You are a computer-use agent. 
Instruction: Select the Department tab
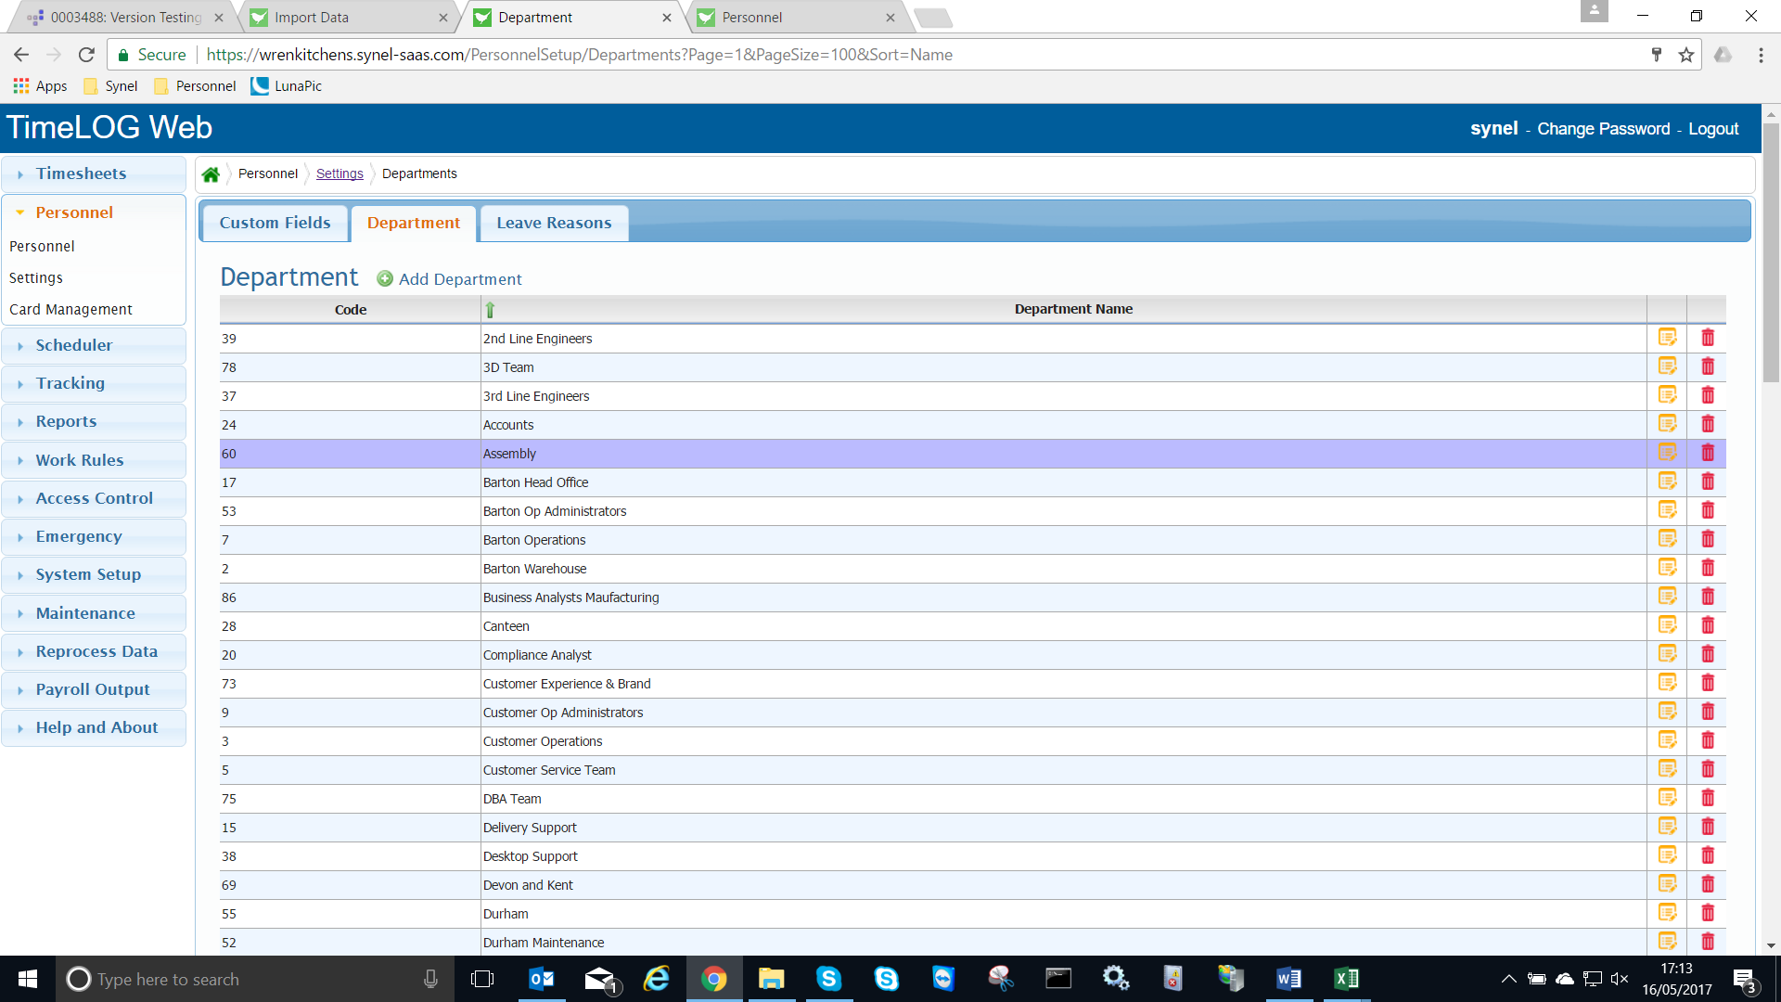(x=414, y=223)
